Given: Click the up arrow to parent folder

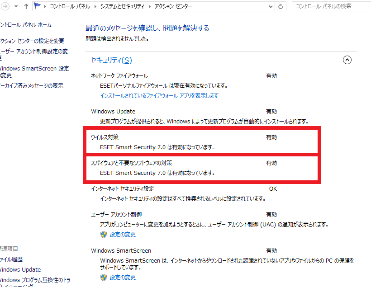Looking at the screenshot, I should pos(26,7).
